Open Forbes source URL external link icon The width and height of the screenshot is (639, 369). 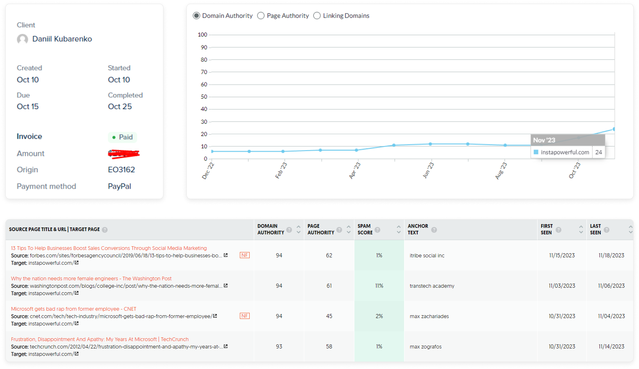point(225,255)
